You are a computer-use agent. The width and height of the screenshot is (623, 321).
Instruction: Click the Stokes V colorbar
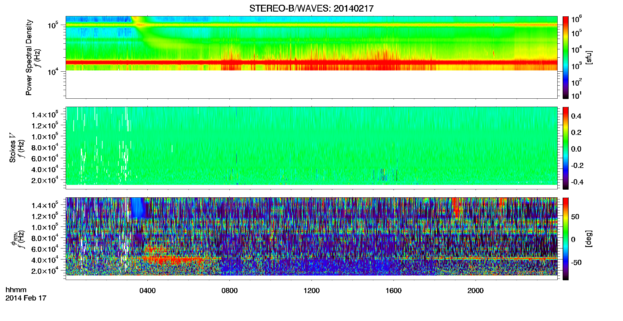(566, 148)
